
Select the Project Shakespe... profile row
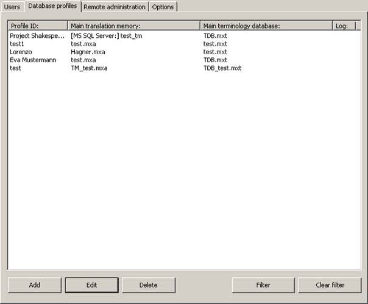(37, 36)
